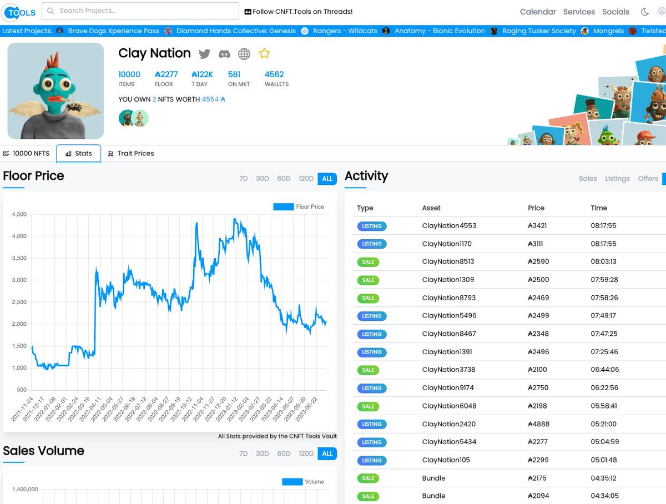
Task: Focus the Search Projects input field
Action: coord(140,11)
